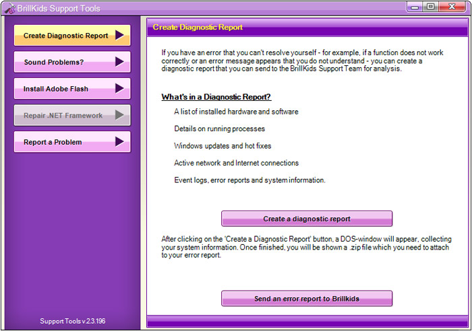
Task: Click 'Active network and Internet connections' text
Action: tap(236, 163)
